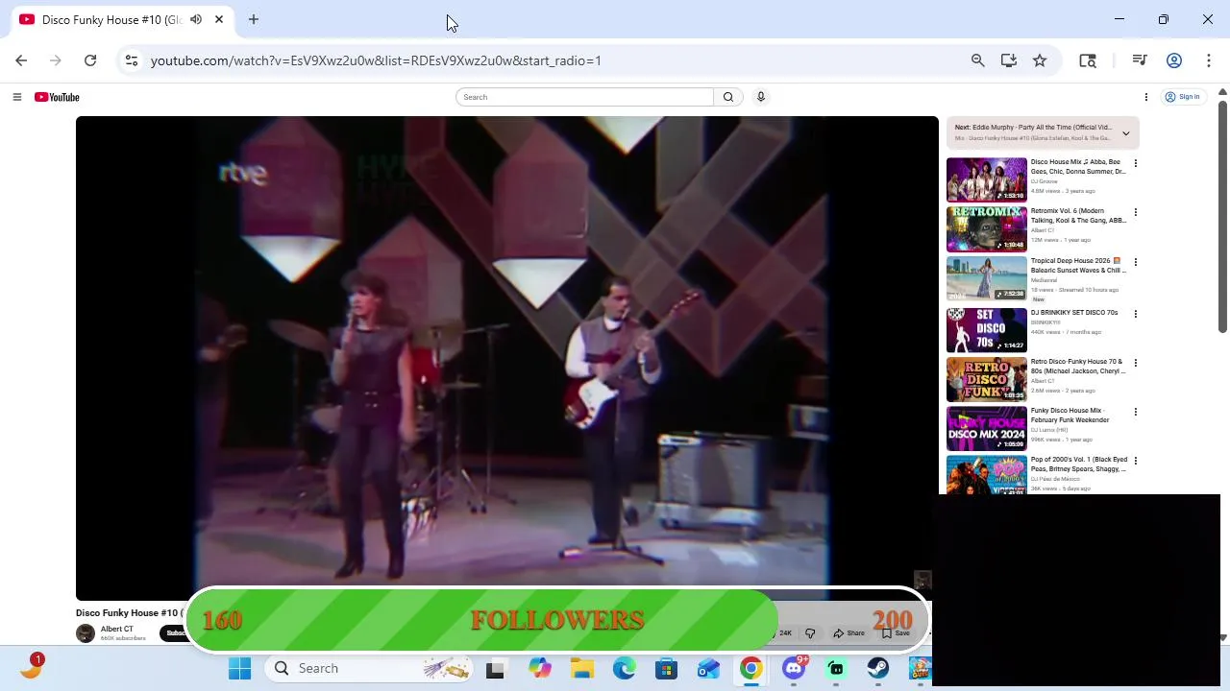Bookmark this page with the star
Image resolution: width=1230 pixels, height=691 pixels.
pyautogui.click(x=1040, y=60)
